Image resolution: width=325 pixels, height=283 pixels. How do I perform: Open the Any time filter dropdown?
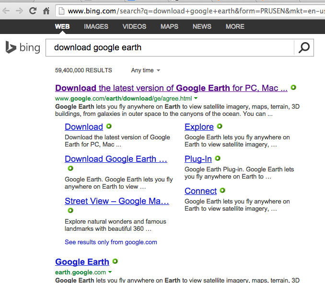[146, 70]
